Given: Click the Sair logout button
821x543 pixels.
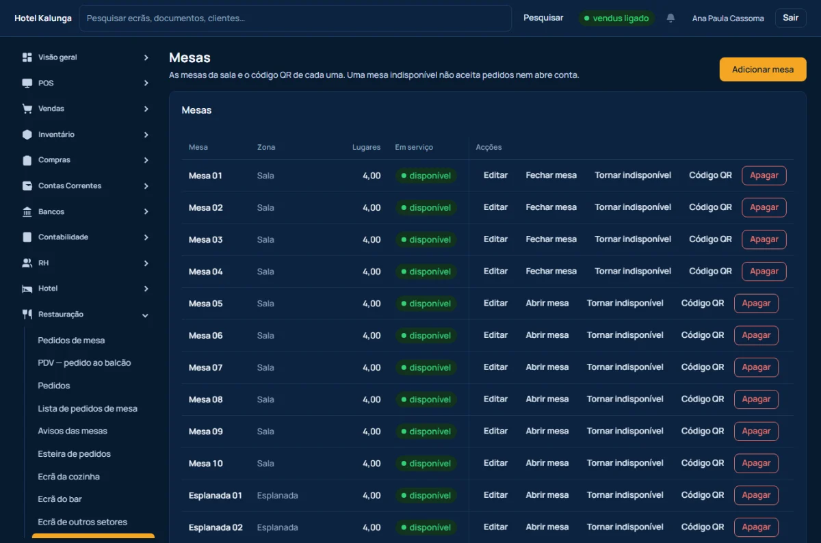Looking at the screenshot, I should [790, 18].
